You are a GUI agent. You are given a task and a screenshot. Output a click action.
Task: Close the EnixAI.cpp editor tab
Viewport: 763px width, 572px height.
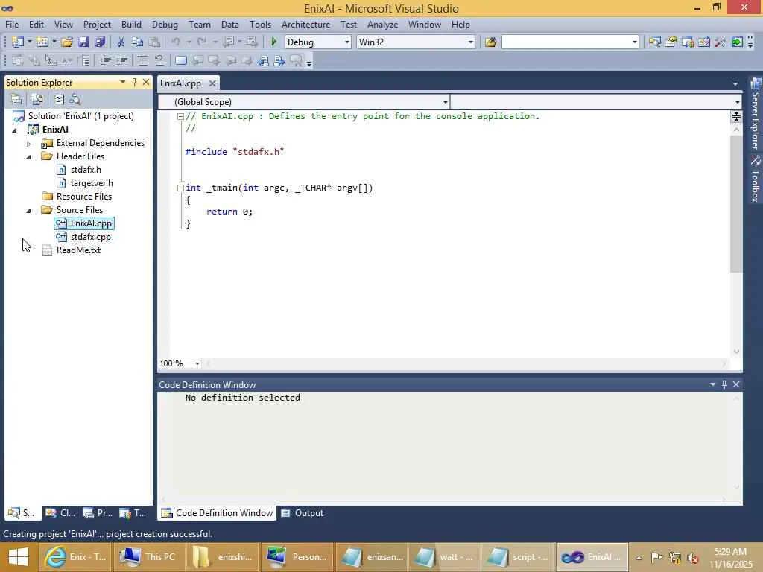pos(212,83)
